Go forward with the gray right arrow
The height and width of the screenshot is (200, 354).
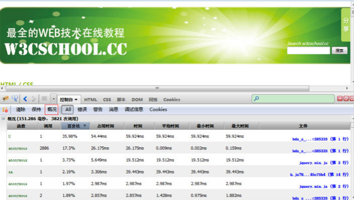34,99
